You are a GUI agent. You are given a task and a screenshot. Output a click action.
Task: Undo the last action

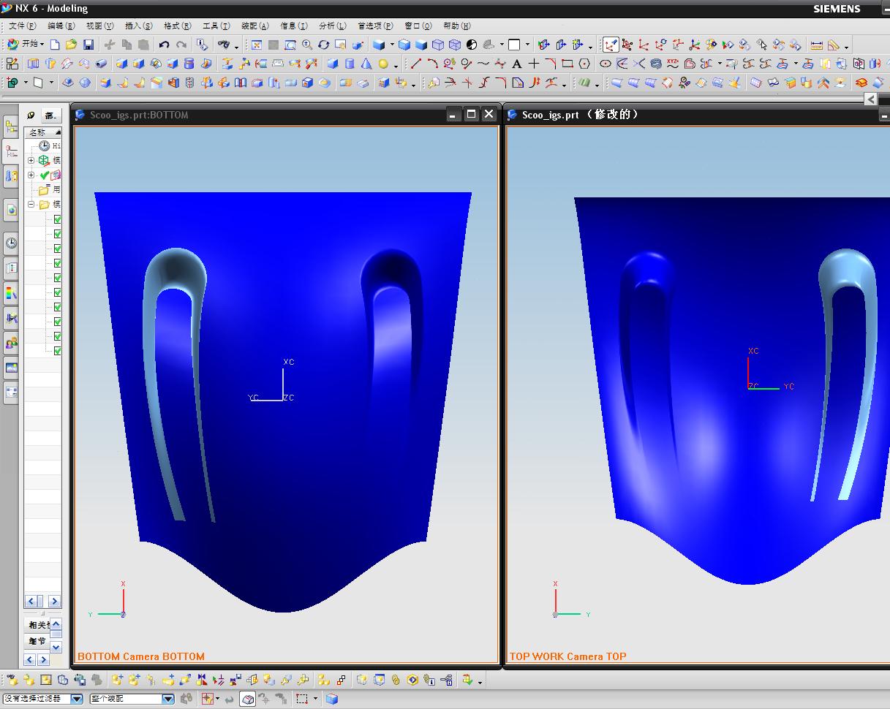pyautogui.click(x=164, y=45)
